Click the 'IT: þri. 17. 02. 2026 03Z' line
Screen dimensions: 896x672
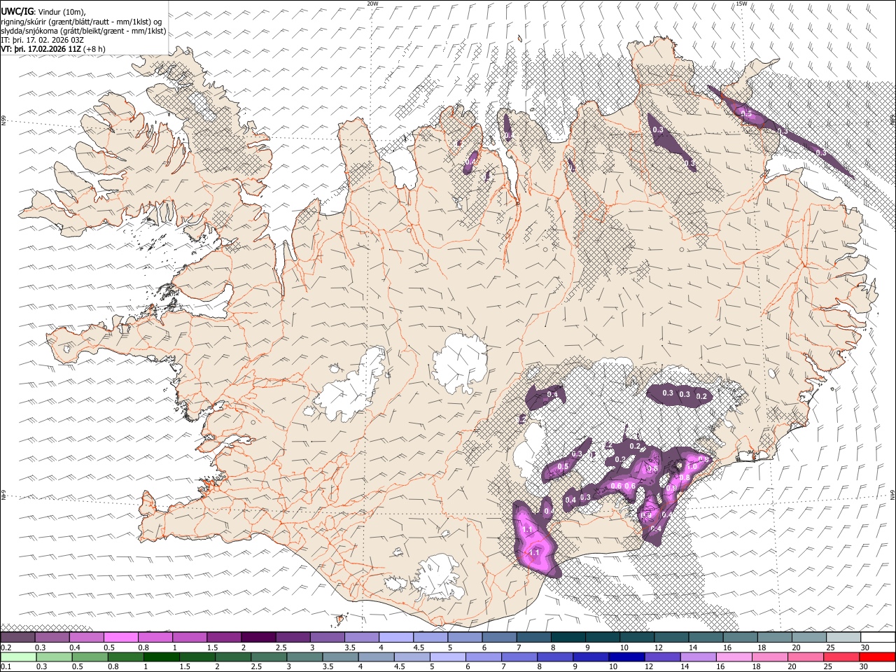(43, 40)
